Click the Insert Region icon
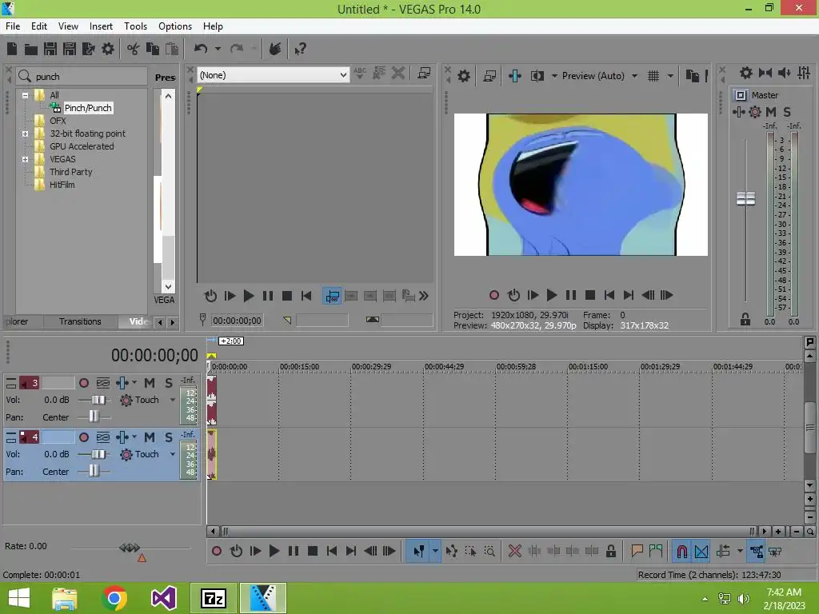819x614 pixels. tap(656, 551)
